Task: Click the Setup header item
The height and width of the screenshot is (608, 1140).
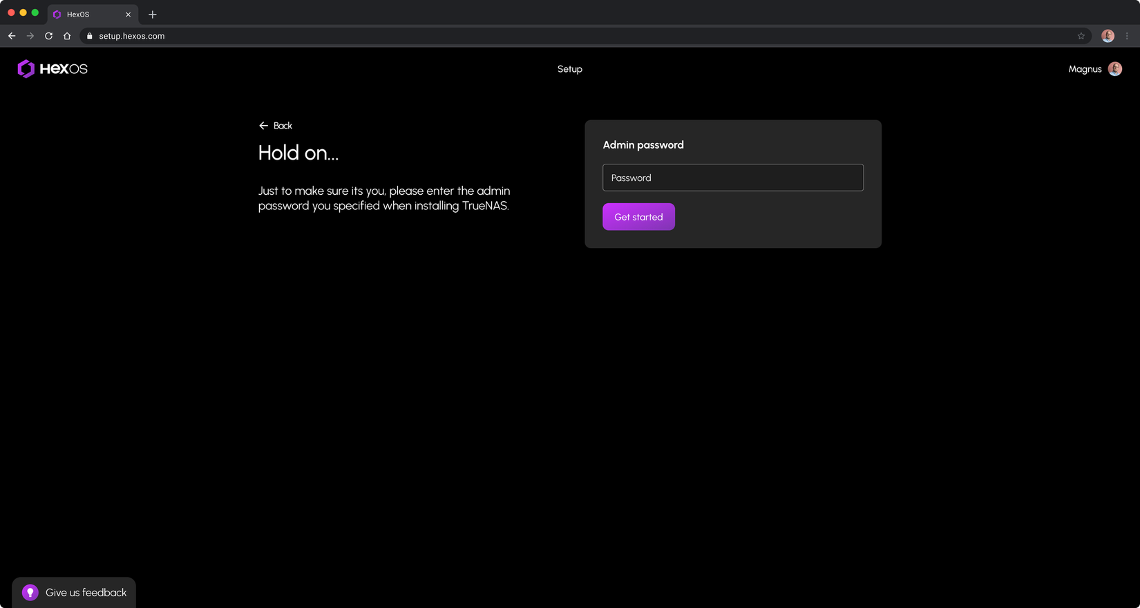Action: [x=570, y=69]
